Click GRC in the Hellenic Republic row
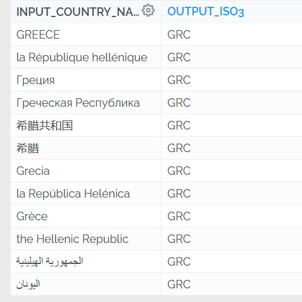 pyautogui.click(x=179, y=239)
